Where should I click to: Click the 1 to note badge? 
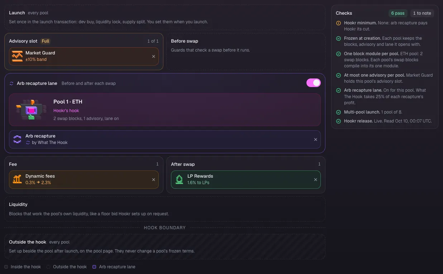pos(422,13)
